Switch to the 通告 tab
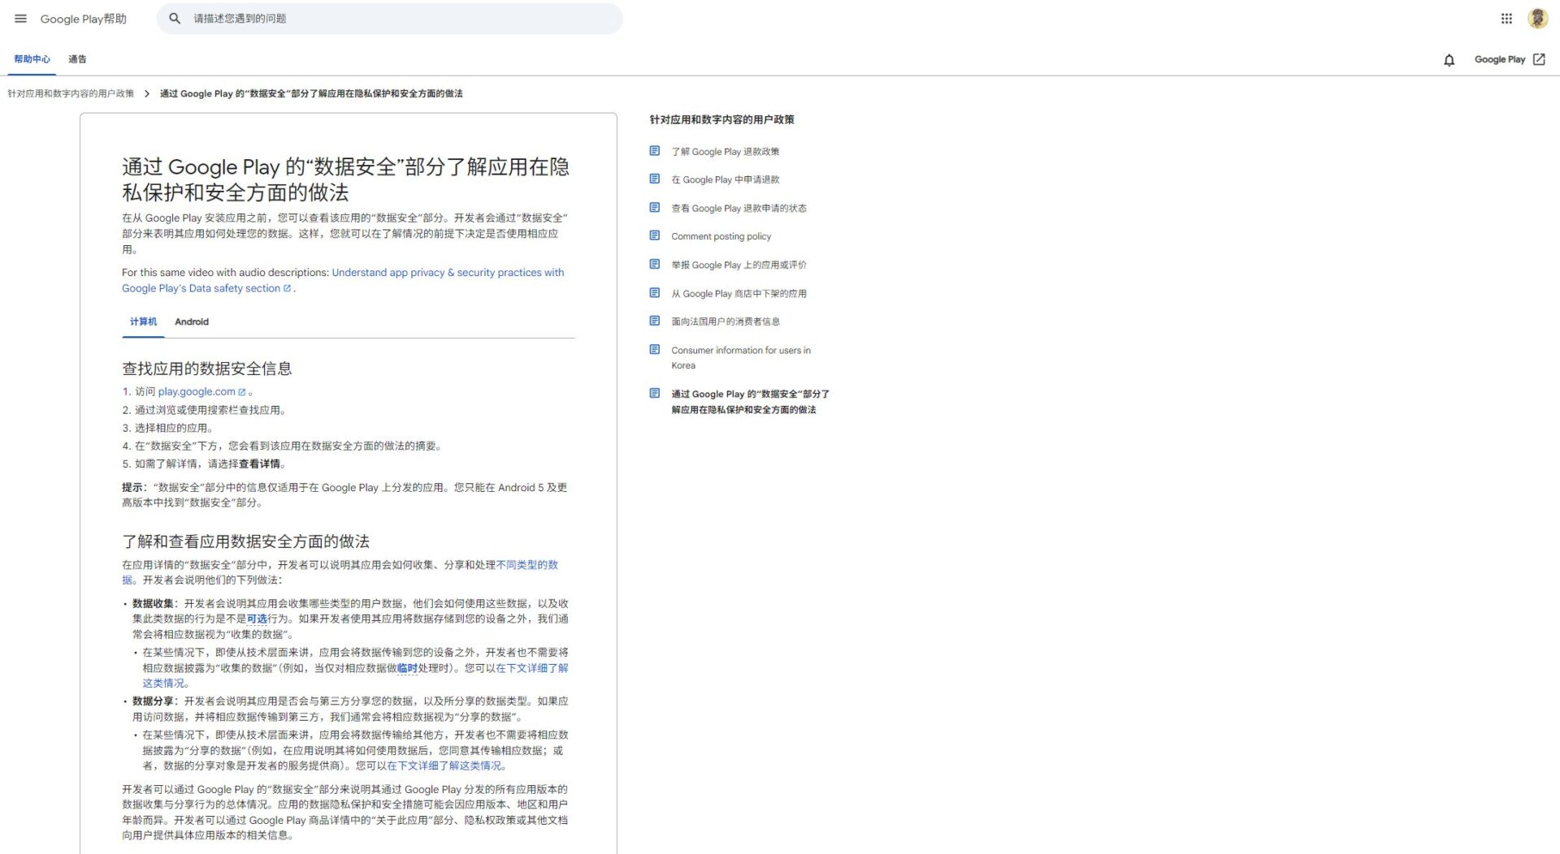Viewport: 1560px width, 854px height. pos(77,59)
